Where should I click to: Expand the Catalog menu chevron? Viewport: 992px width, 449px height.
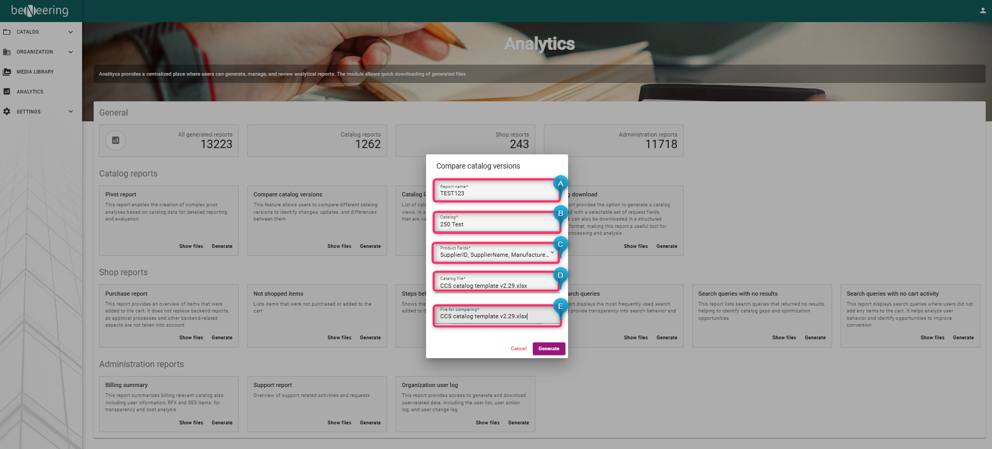(70, 32)
